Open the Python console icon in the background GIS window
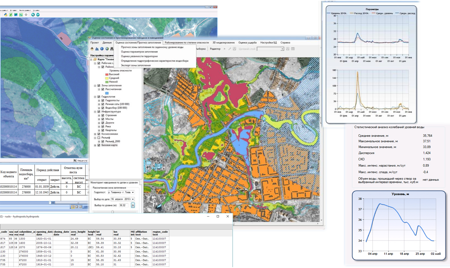 coord(6,14)
